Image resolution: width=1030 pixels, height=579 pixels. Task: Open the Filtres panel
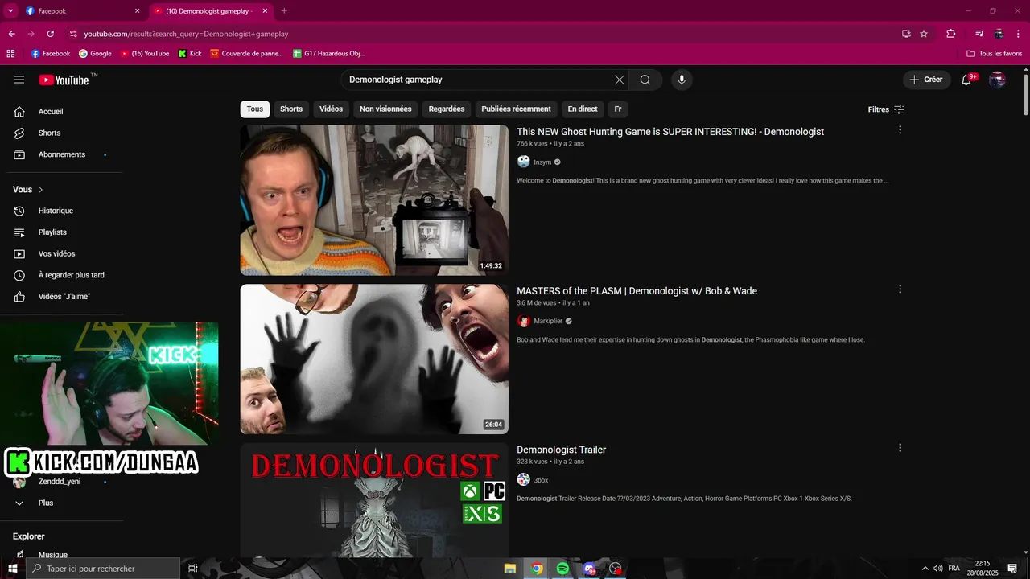886,109
